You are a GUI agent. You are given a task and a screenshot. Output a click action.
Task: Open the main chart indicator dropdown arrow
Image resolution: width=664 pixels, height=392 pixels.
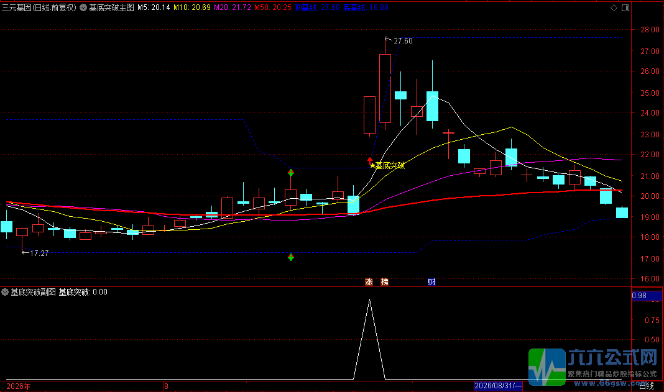(83, 7)
